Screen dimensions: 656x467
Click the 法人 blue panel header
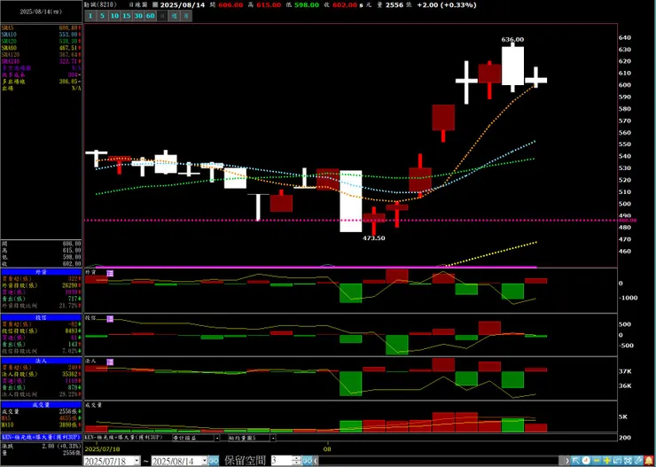[41, 361]
